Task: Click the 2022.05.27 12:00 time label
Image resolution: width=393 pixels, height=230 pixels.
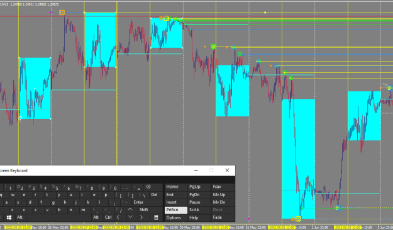Action: coord(84,227)
